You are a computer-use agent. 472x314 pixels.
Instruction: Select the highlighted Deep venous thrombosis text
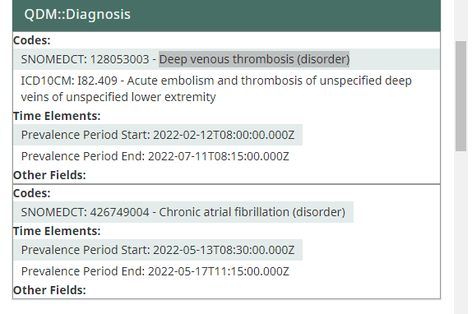254,59
